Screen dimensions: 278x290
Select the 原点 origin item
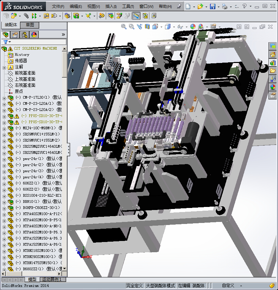click(x=19, y=91)
